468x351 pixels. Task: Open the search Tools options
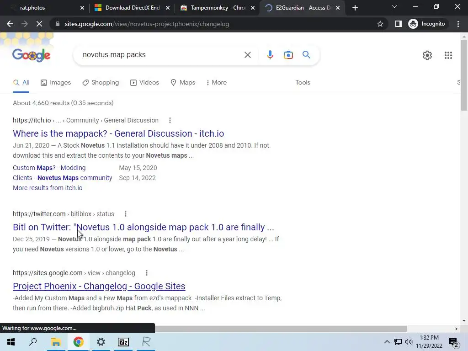coord(303,83)
